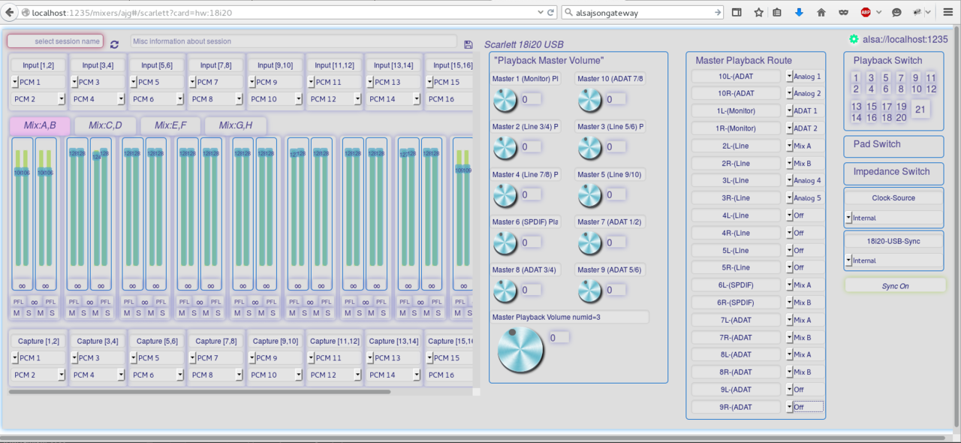Image resolution: width=961 pixels, height=443 pixels.
Task: Toggle Playback Switch number 20
Action: (902, 118)
